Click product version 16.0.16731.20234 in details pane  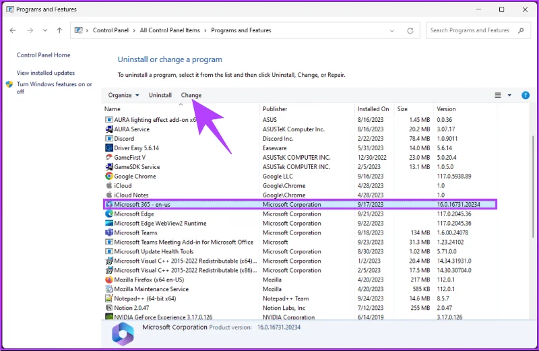[279, 327]
